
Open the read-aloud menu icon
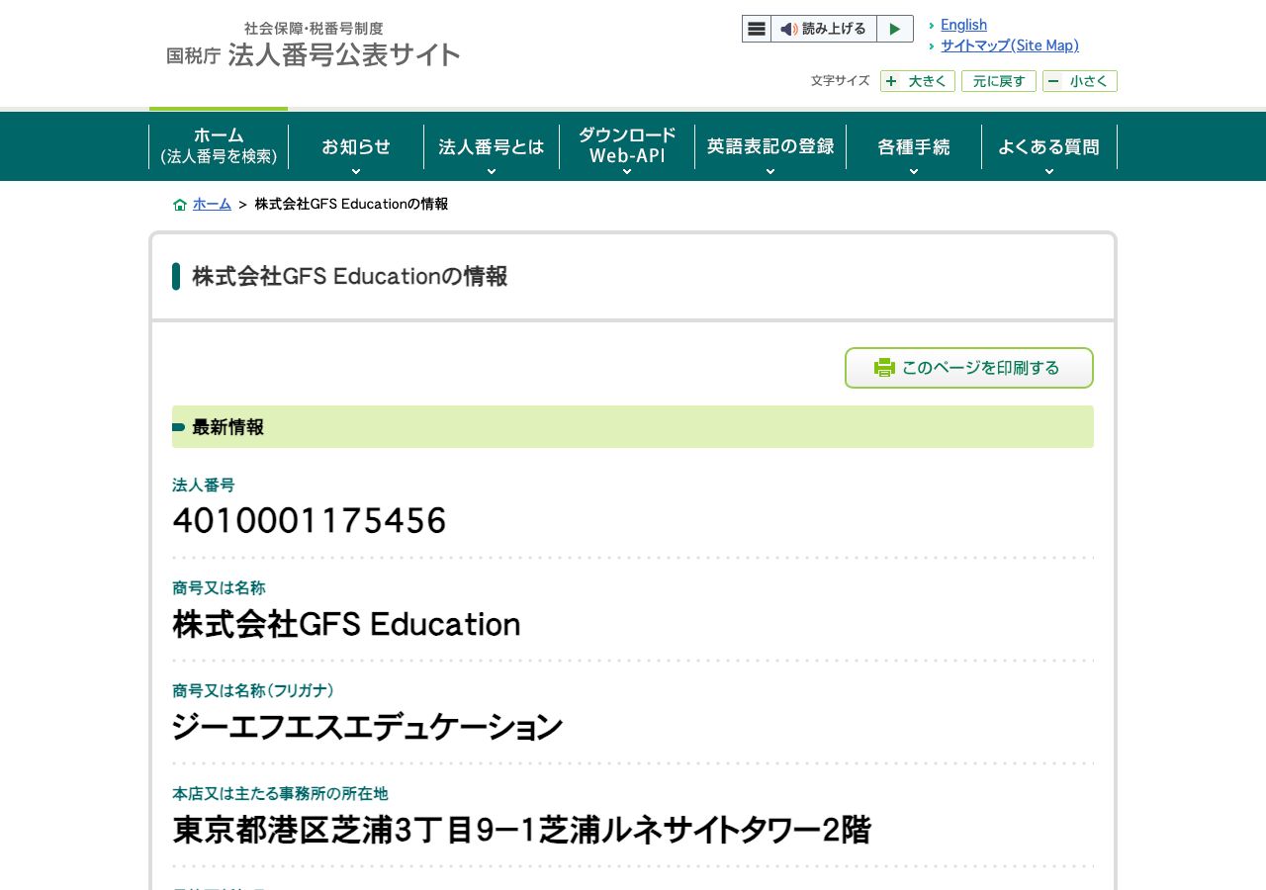pos(757,29)
